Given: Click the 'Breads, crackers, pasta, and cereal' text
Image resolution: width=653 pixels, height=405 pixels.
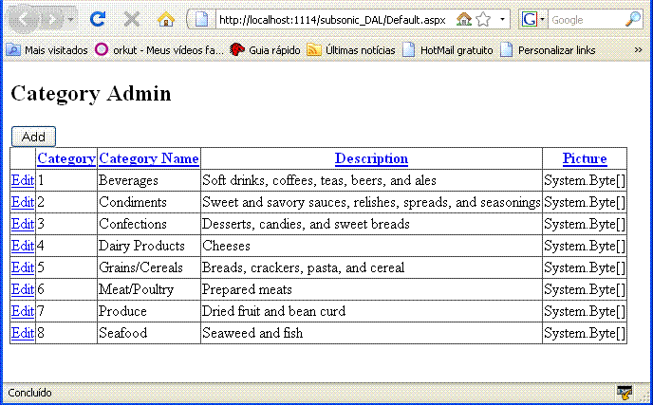Looking at the screenshot, I should (x=303, y=267).
